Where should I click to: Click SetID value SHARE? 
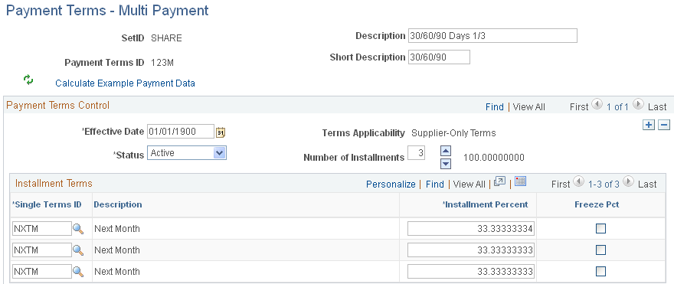tap(166, 38)
